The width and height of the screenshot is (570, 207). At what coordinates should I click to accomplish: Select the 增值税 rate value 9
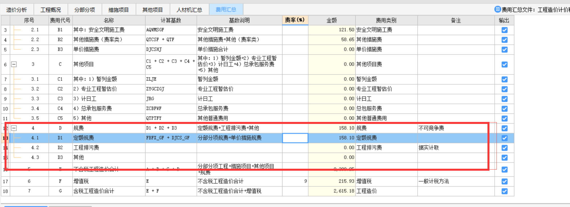(x=295, y=181)
